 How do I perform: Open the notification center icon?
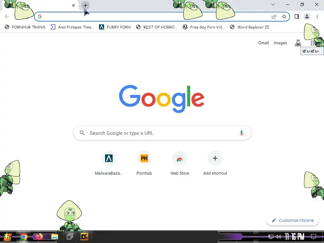tap(314, 237)
